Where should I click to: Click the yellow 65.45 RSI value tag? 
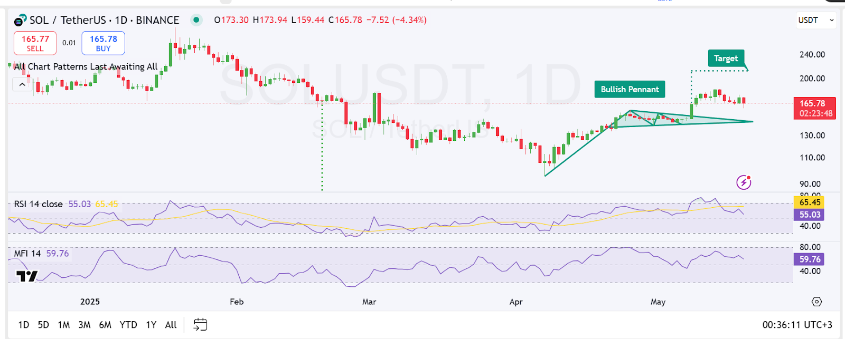click(809, 202)
